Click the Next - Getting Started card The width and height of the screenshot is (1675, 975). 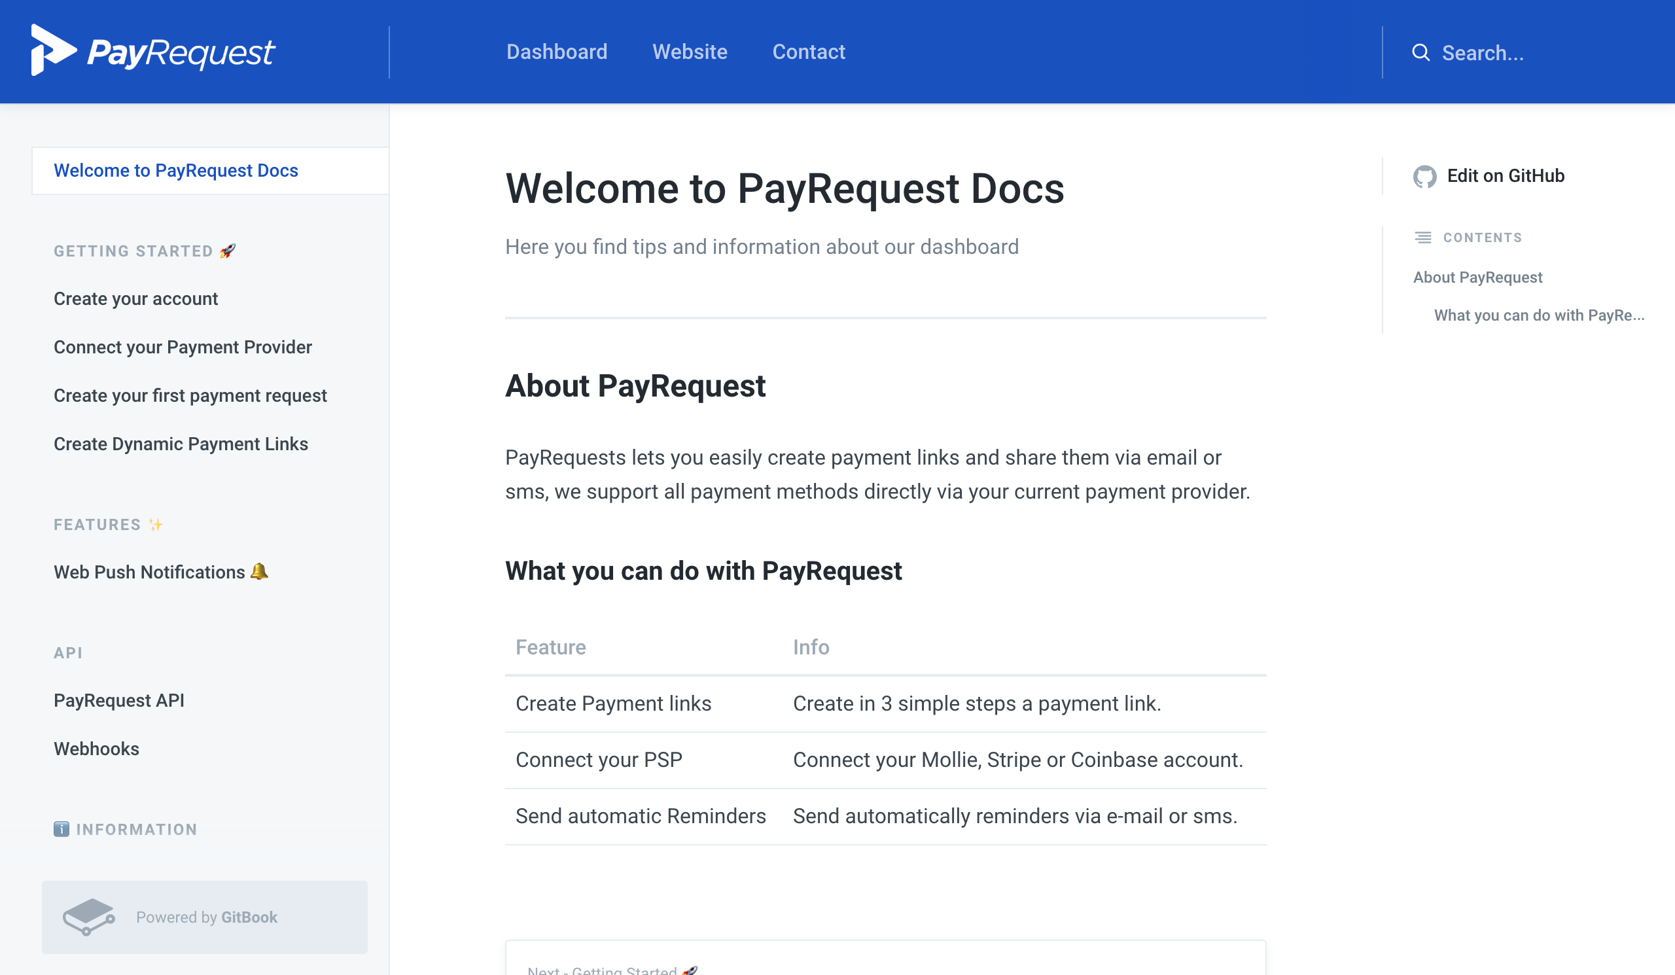click(x=885, y=959)
